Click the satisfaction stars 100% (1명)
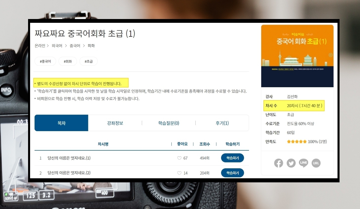Screen dimensions: 360x209 (x=307, y=142)
